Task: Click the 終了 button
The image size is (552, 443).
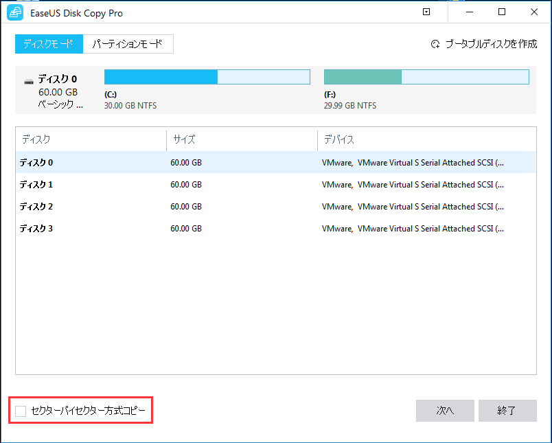Action: point(507,411)
